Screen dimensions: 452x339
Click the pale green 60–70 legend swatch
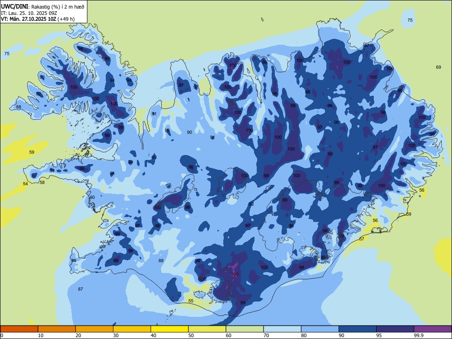pos(245,329)
